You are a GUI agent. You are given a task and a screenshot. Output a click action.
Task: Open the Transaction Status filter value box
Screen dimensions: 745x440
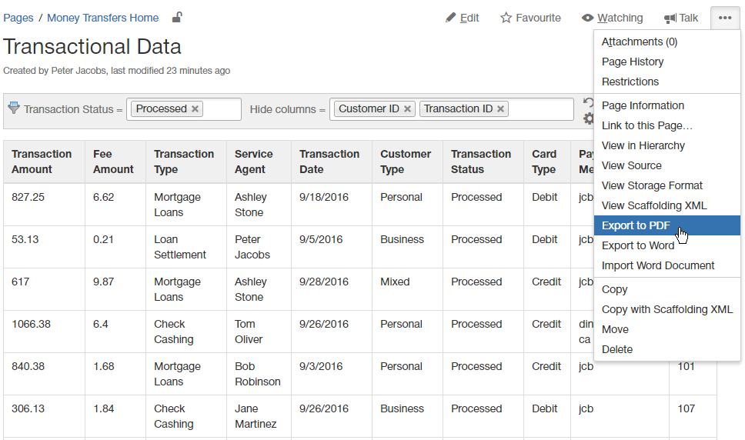coord(222,109)
